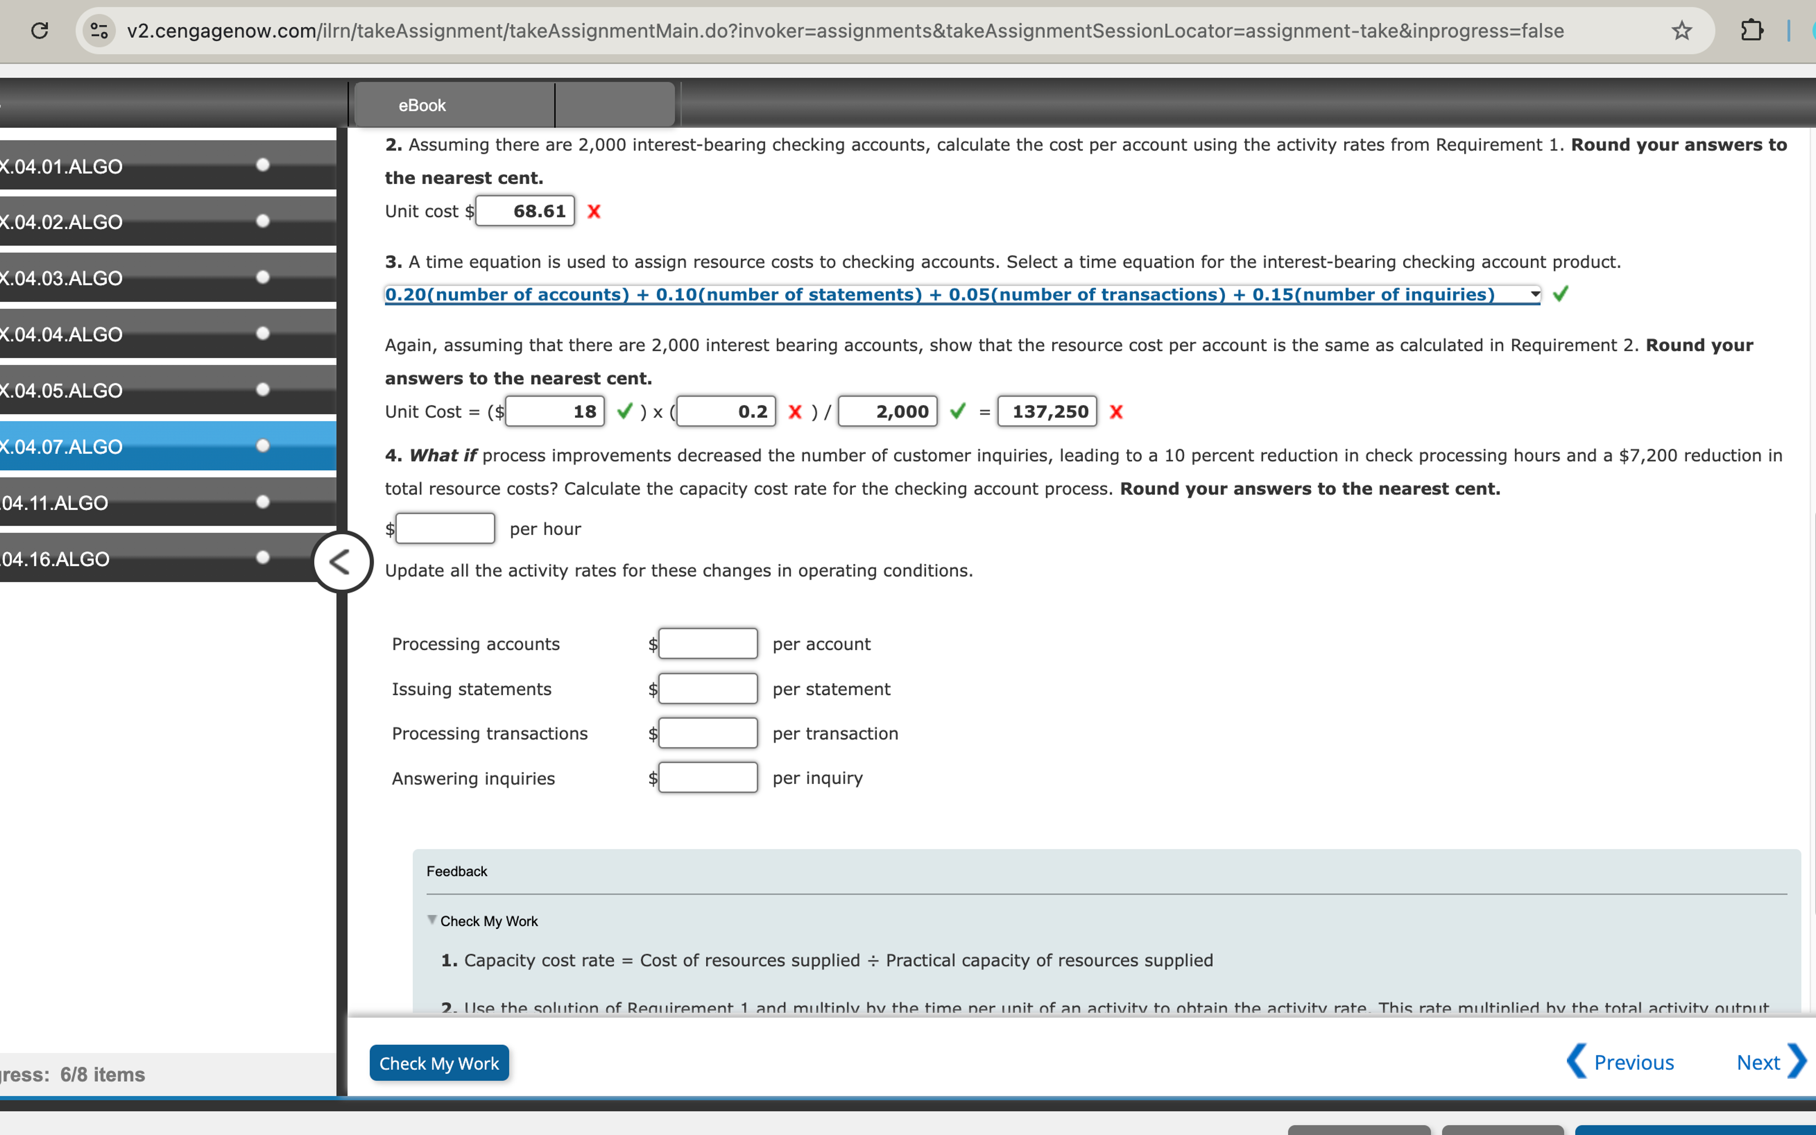Click the green checkmark beside the 2,000 entry

[957, 411]
